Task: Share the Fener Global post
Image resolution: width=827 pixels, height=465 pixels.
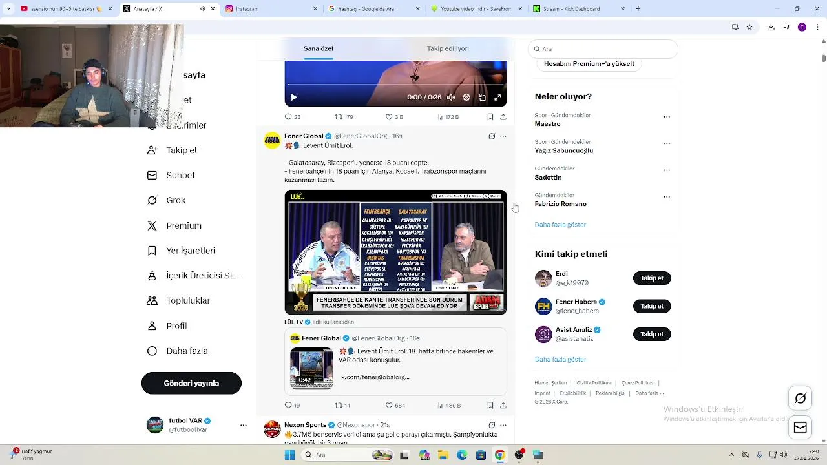Action: click(503, 406)
